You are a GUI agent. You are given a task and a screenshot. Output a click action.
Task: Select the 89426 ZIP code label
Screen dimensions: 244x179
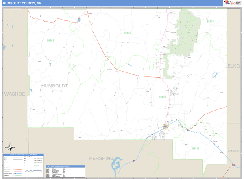pyautogui.click(x=210, y=21)
